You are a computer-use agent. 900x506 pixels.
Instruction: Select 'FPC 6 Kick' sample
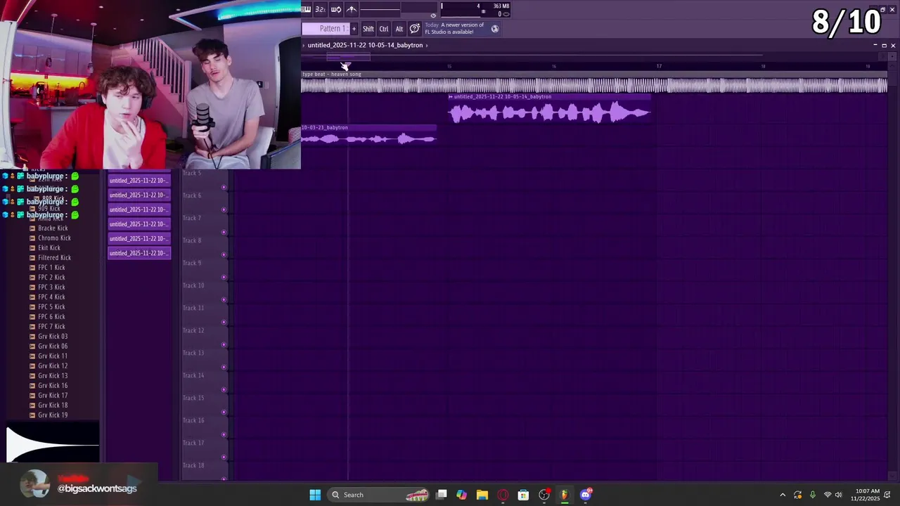pos(51,317)
